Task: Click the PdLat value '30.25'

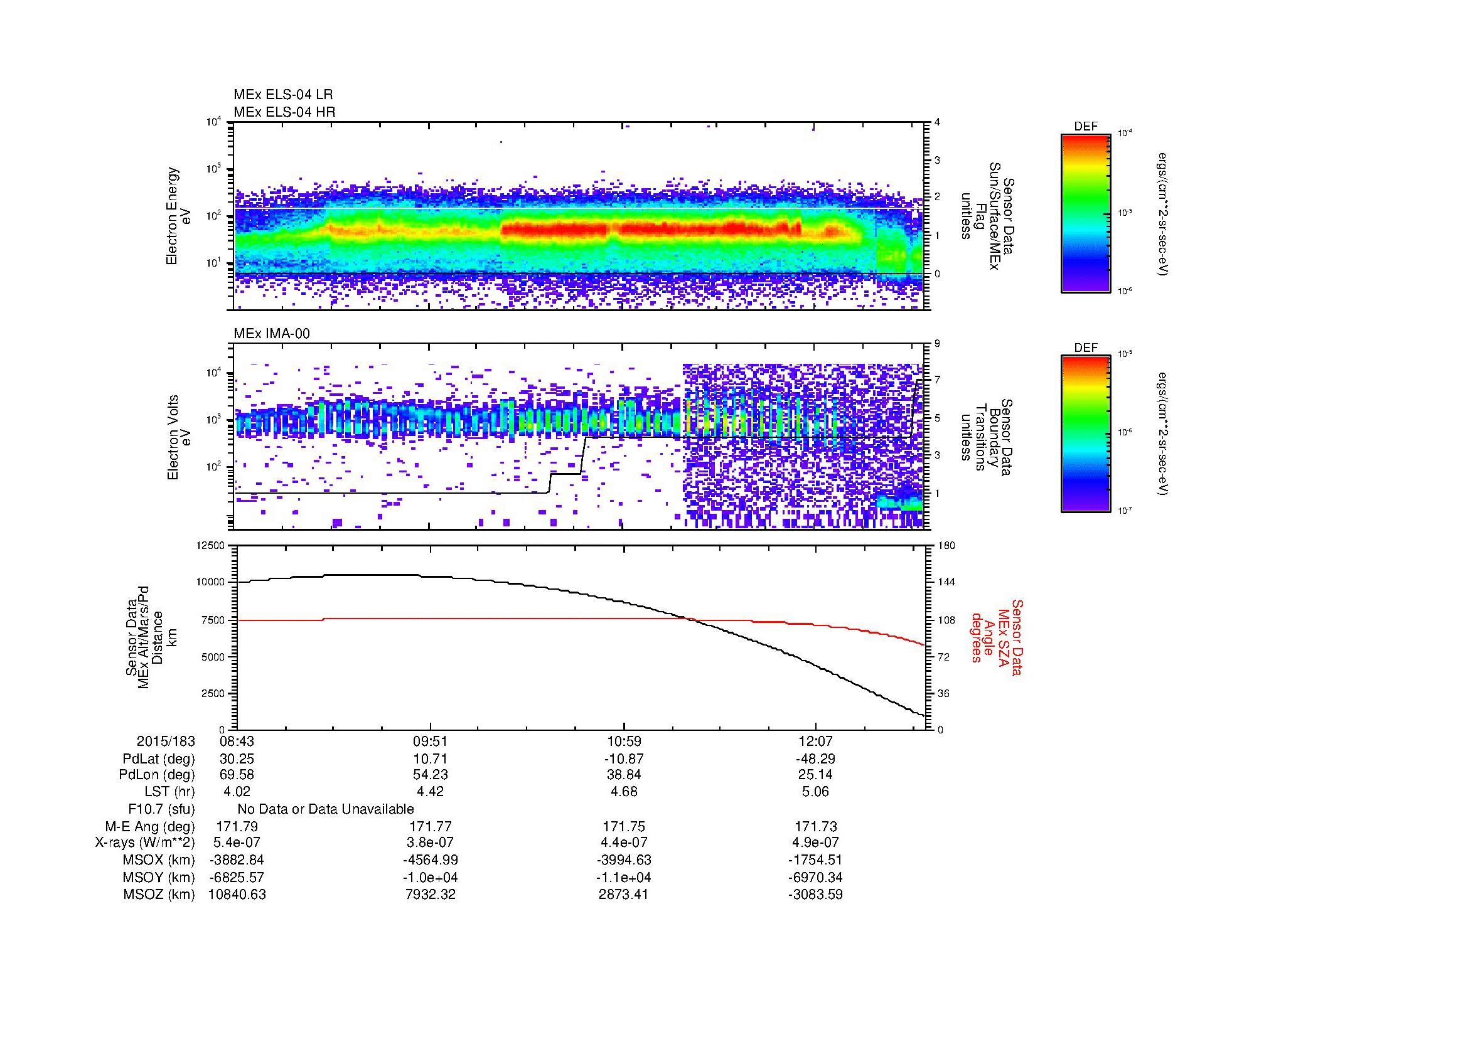Action: coord(237,759)
